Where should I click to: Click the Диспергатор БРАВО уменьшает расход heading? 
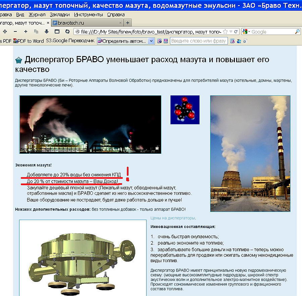[142, 64]
